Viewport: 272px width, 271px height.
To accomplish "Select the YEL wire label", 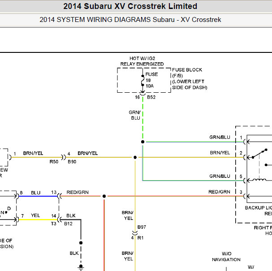I will 35,215.
